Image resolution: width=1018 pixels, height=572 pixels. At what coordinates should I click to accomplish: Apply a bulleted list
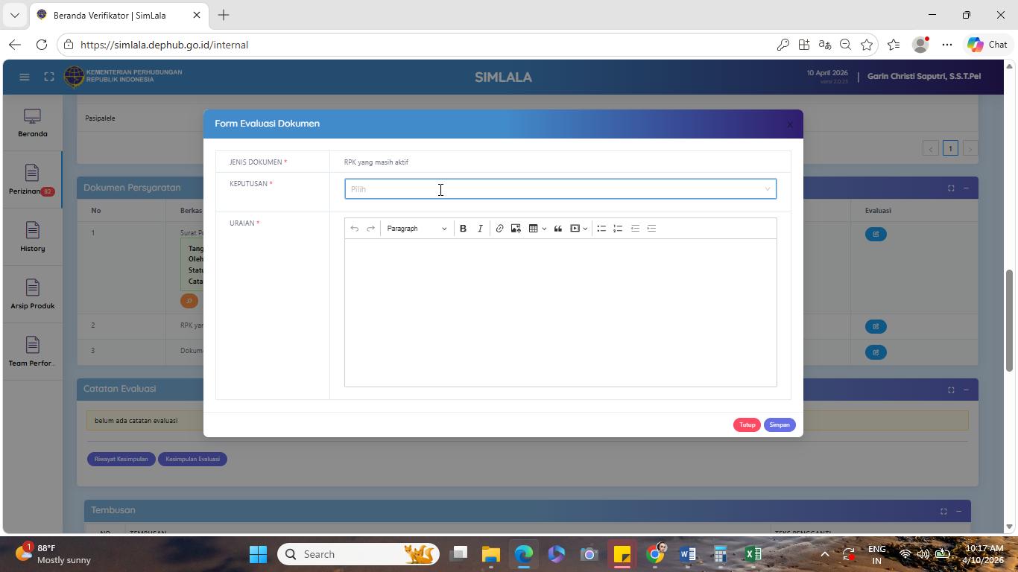click(x=601, y=229)
